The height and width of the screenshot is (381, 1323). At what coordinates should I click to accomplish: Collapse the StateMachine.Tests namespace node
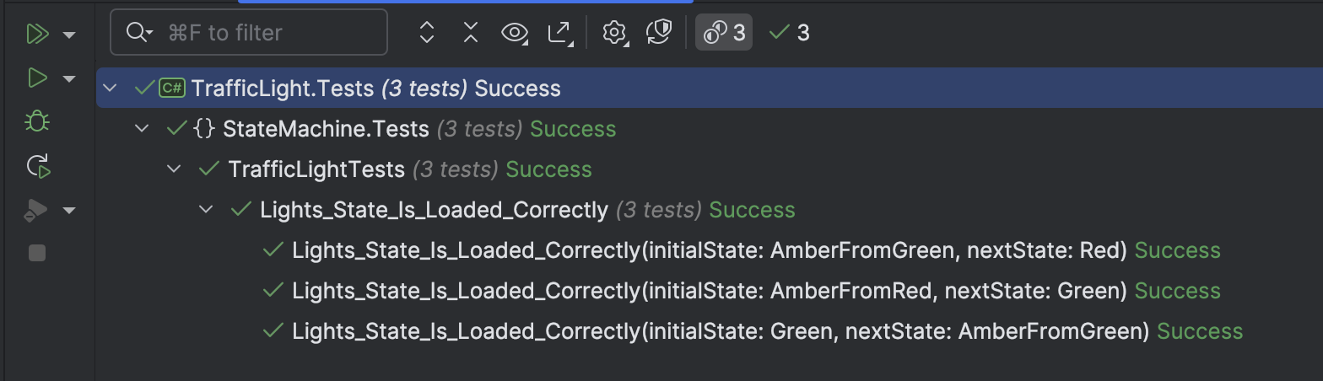coord(142,129)
